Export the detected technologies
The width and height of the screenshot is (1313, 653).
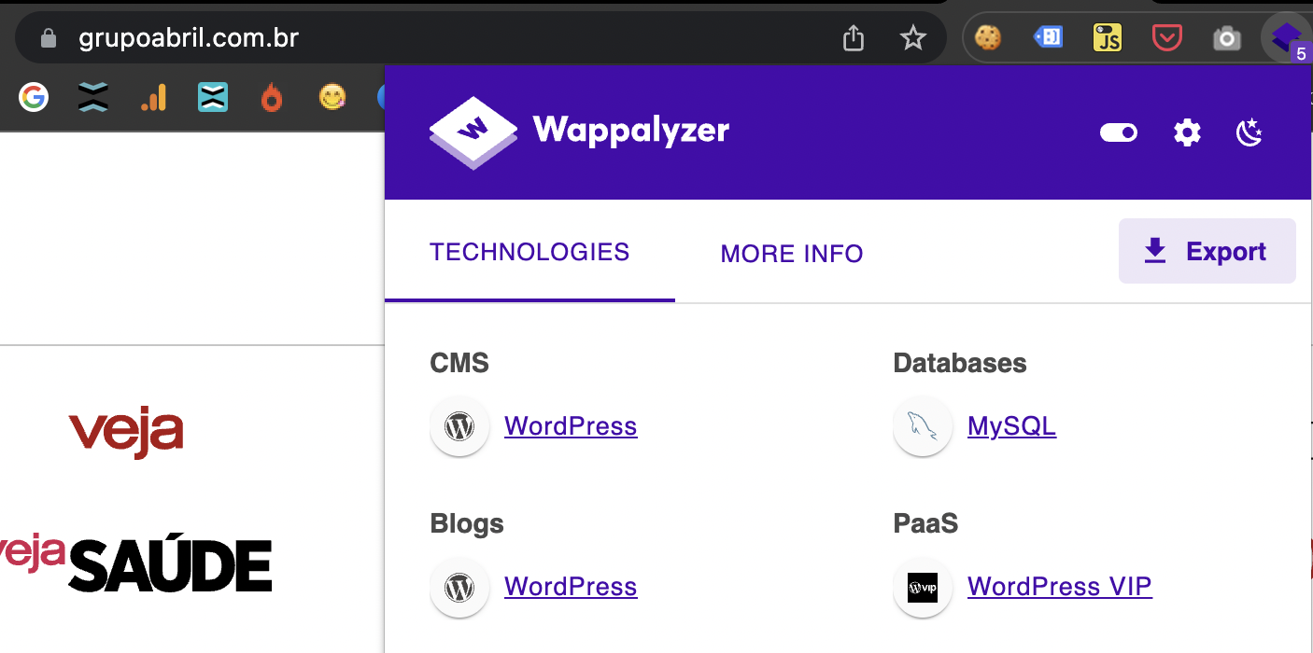pos(1207,251)
